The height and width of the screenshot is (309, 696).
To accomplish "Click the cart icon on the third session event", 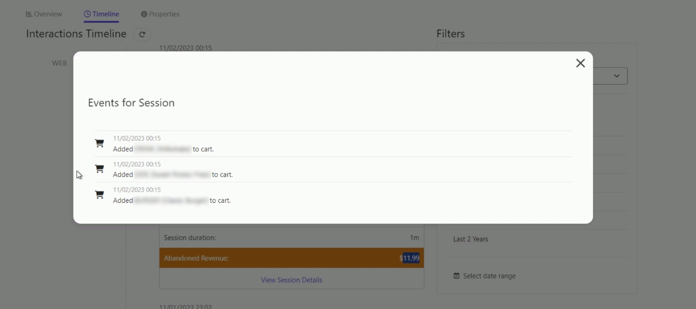I will [x=99, y=195].
